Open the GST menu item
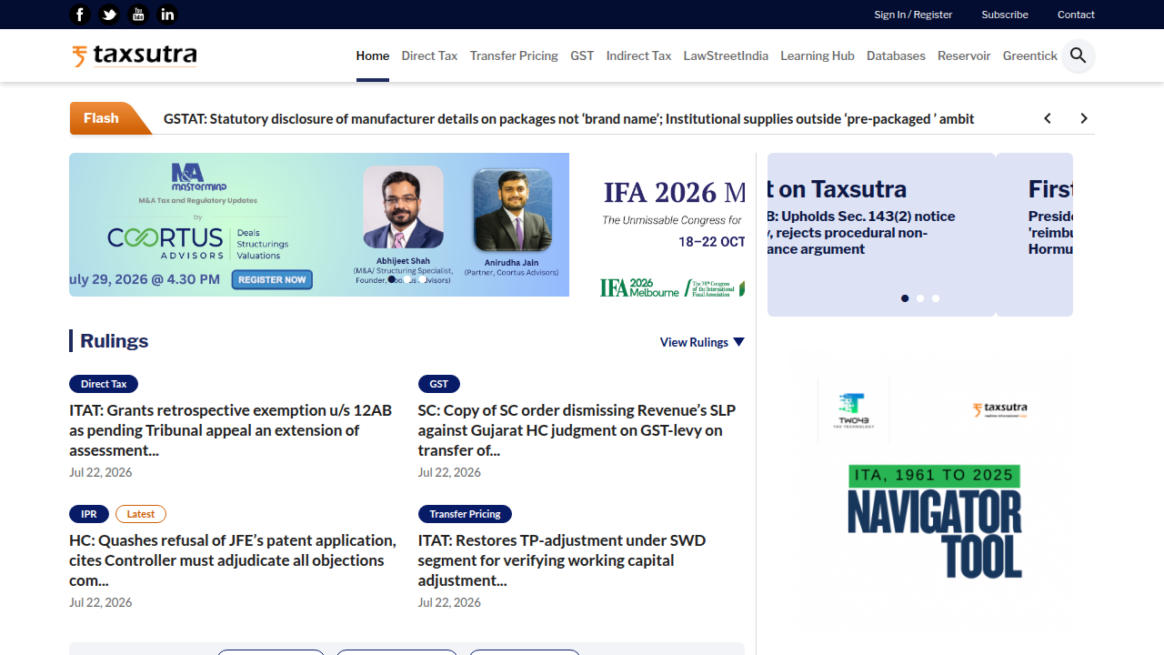This screenshot has height=655, width=1164. click(x=582, y=55)
